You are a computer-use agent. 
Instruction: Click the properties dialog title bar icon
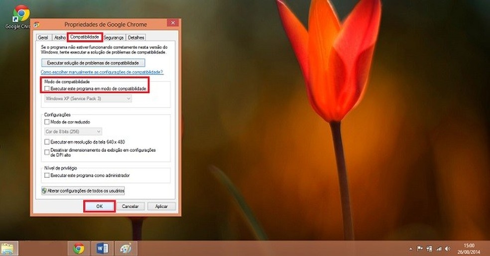[37, 24]
